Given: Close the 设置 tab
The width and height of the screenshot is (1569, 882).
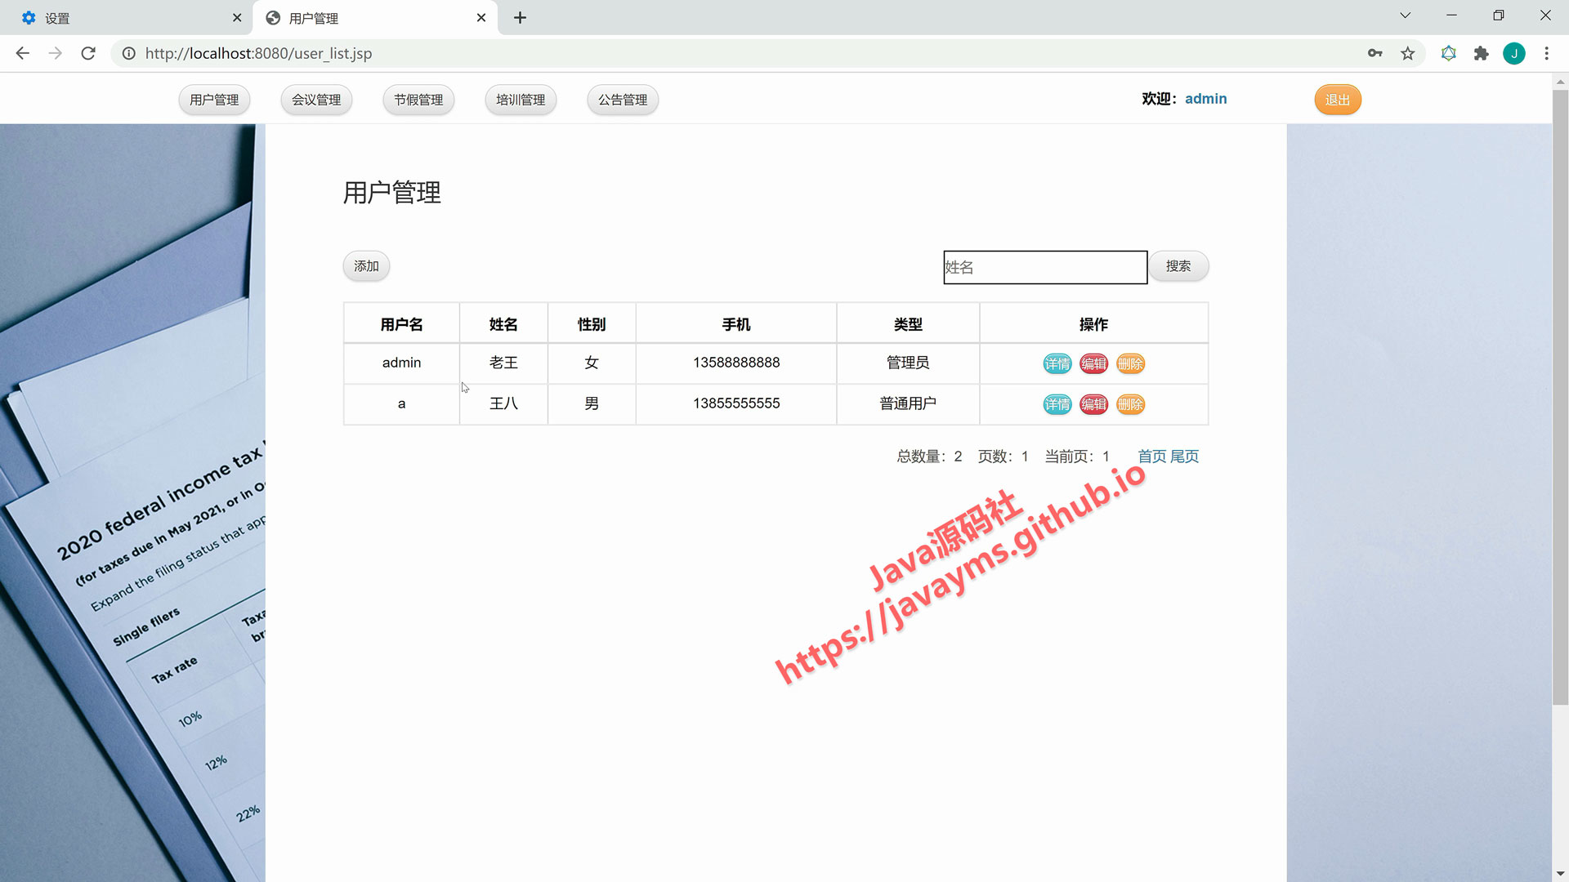Looking at the screenshot, I should pos(236,17).
